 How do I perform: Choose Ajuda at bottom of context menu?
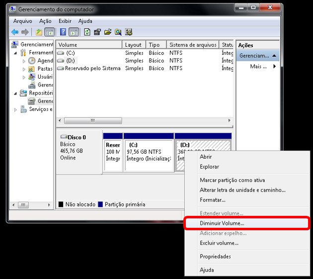(x=247, y=270)
